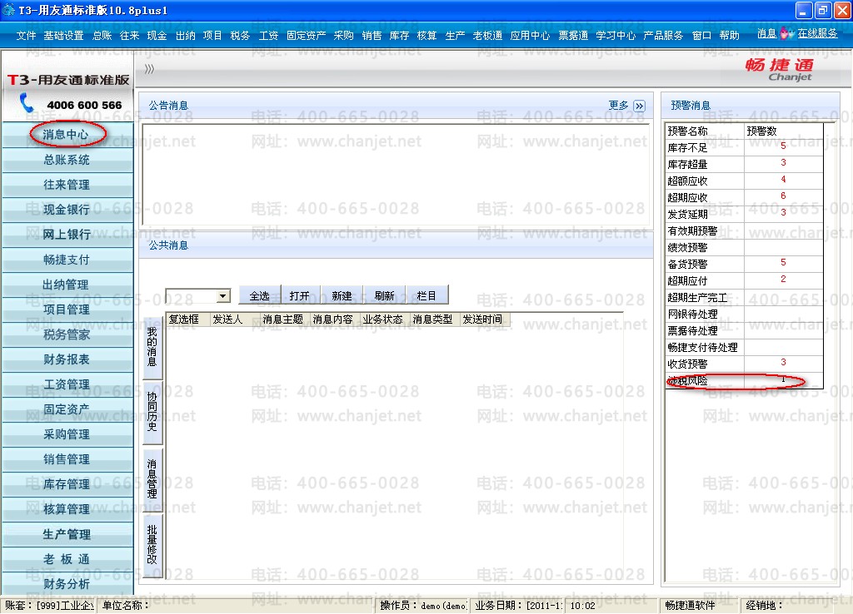The image size is (853, 614).
Task: Open the 产品服务 menu
Action: [662, 35]
